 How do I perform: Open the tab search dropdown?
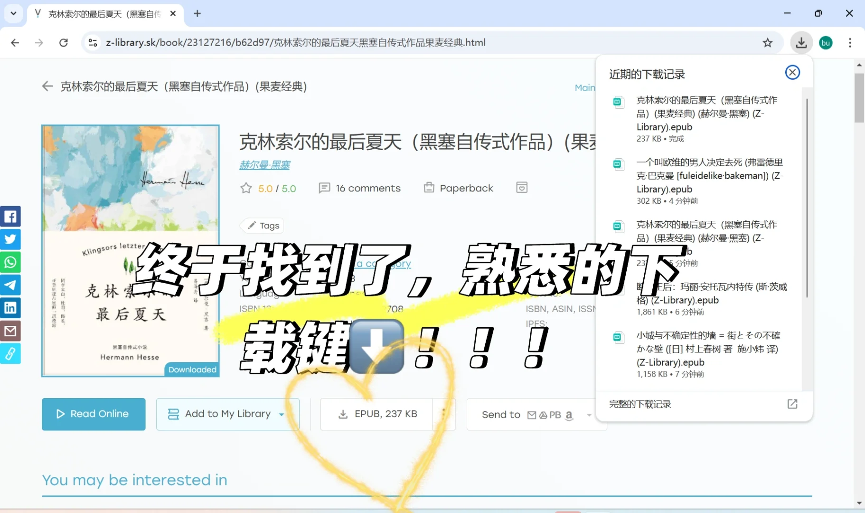pos(13,14)
